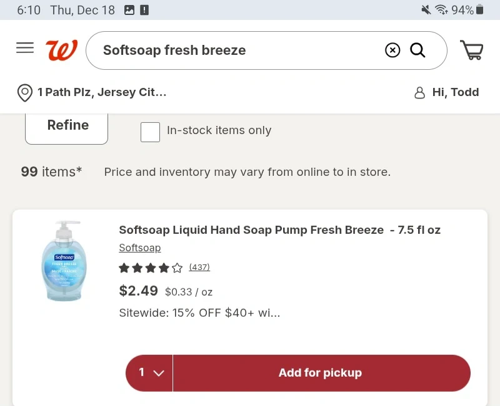Tap the account profile icon
Screen dimensions: 500x406
point(420,93)
